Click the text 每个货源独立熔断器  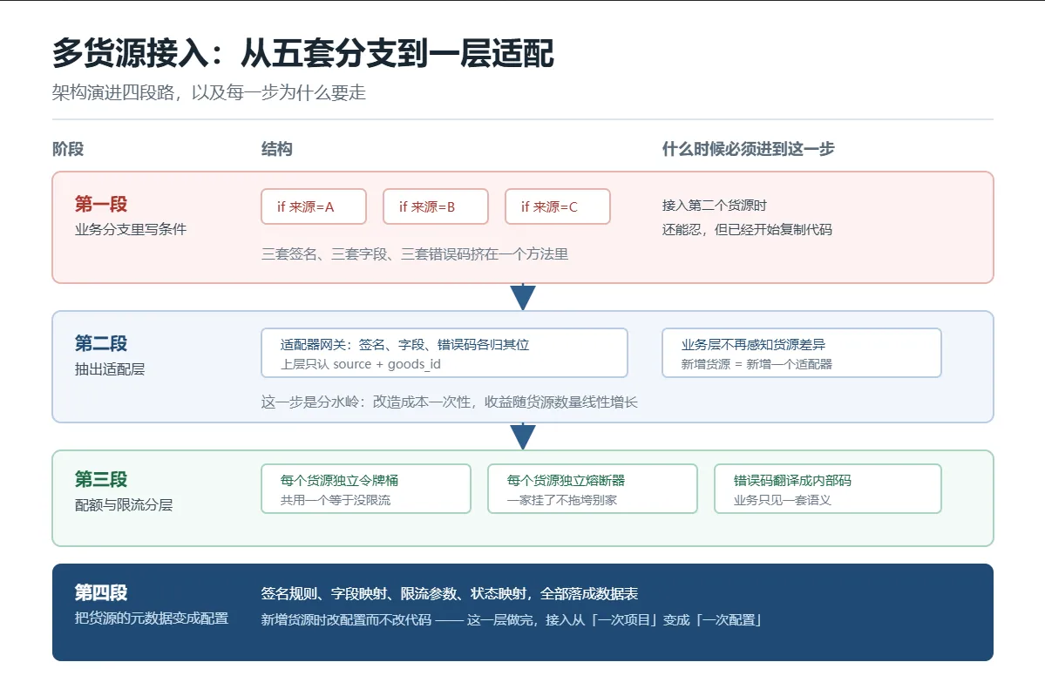[x=566, y=480]
